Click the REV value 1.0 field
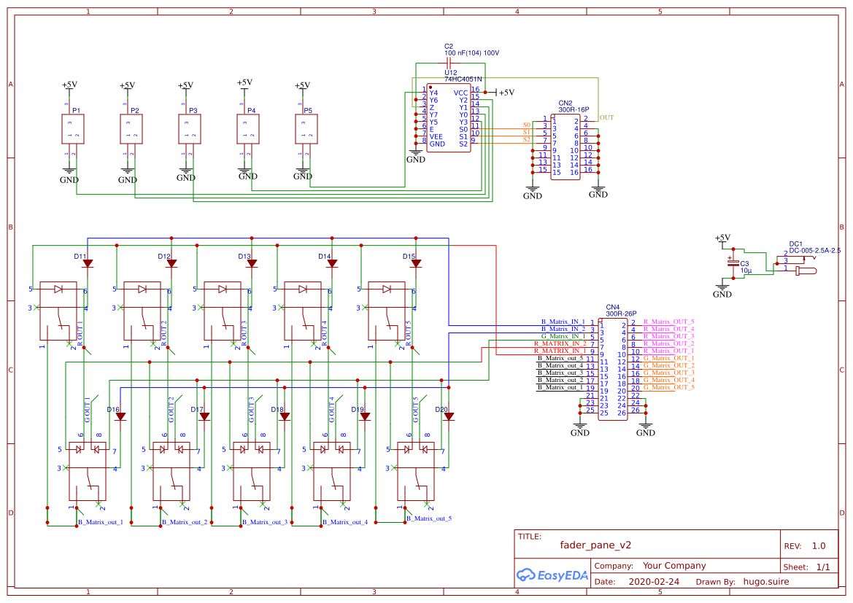 818,545
